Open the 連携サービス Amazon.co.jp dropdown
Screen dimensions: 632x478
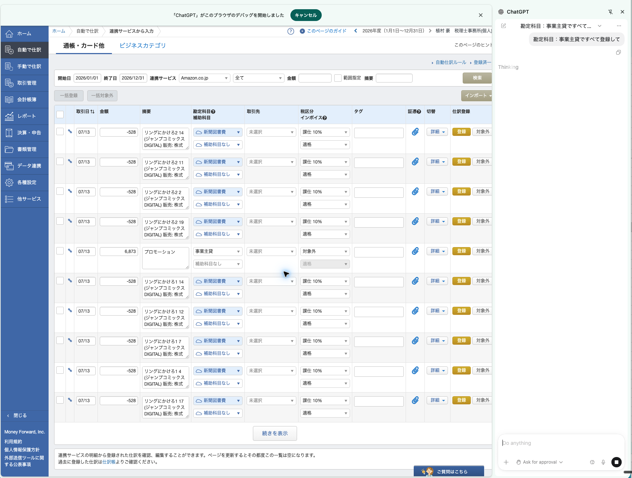click(x=205, y=78)
